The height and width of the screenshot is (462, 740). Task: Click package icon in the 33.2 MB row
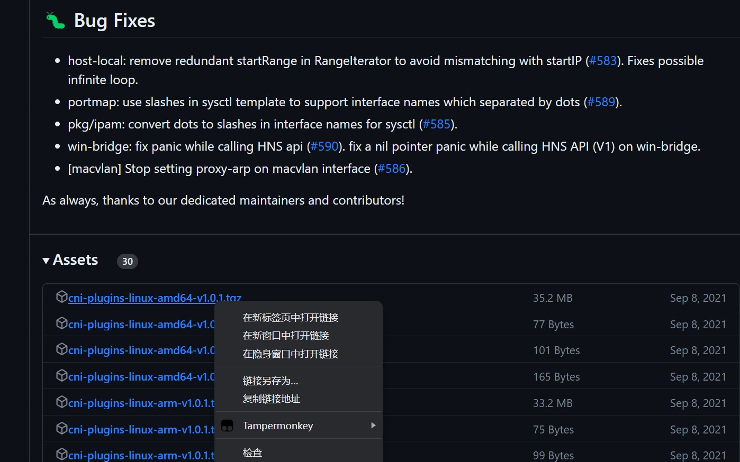coord(62,402)
